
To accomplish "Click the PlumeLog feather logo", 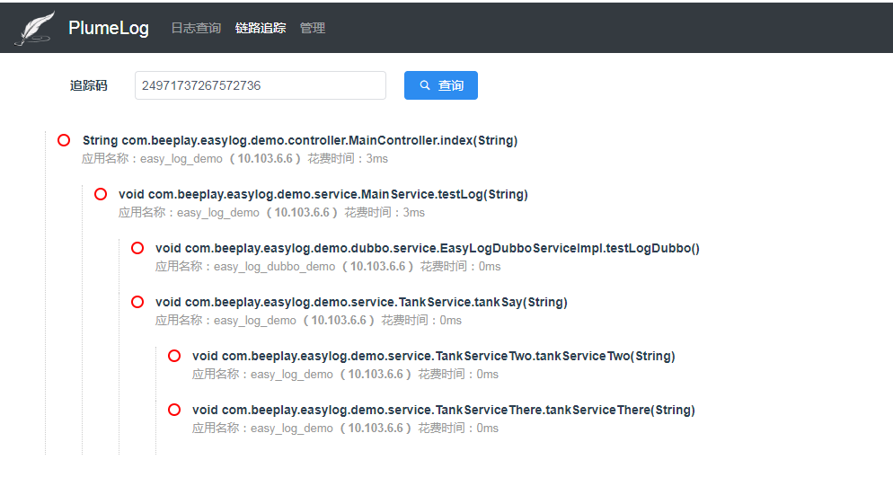I will [x=34, y=29].
